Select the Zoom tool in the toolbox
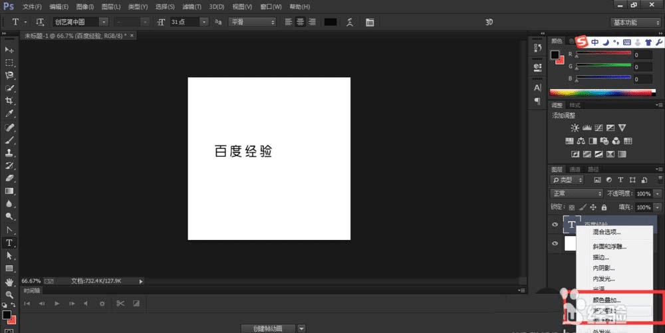Image resolution: width=665 pixels, height=333 pixels. coord(9,294)
